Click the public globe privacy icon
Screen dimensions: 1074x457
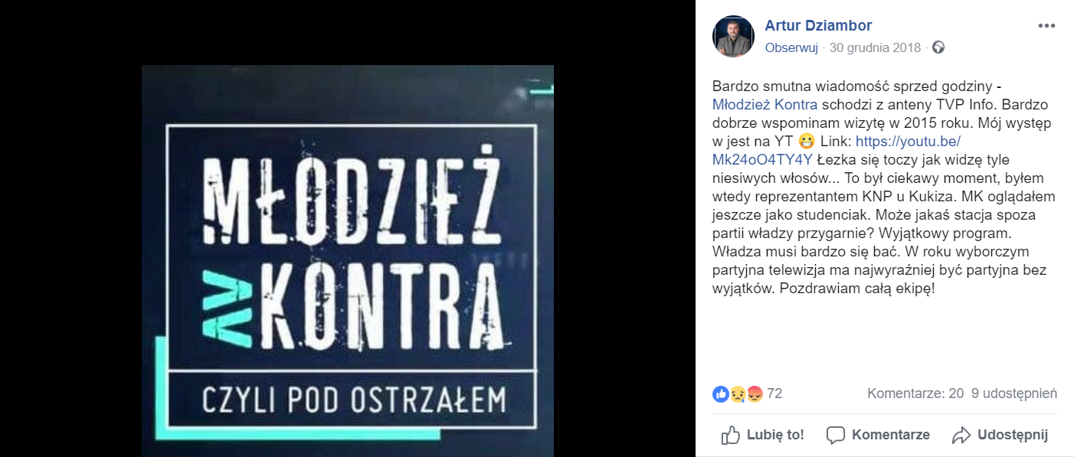[938, 47]
